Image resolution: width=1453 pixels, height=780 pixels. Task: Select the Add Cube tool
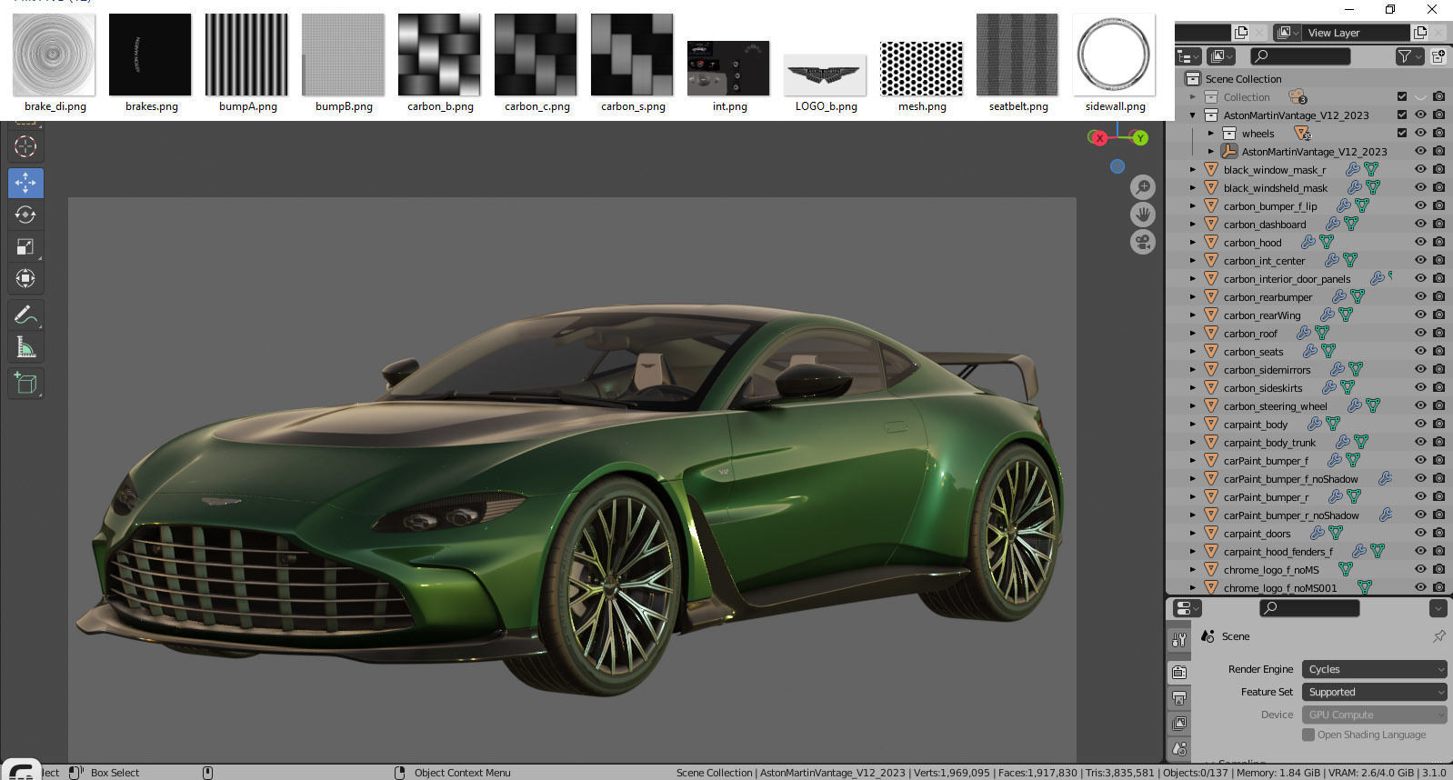25,383
